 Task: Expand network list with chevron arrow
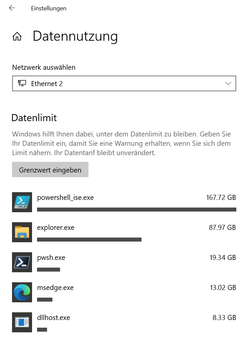tap(228, 83)
